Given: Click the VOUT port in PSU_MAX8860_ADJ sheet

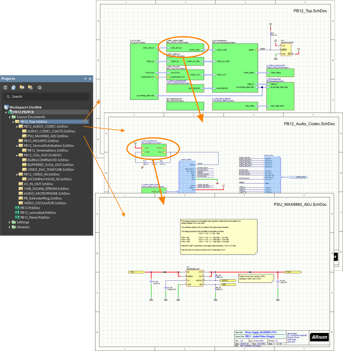Looking at the screenshot, I should 293,272.
